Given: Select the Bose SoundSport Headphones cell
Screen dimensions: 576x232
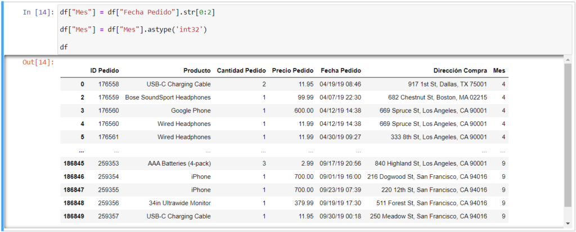Looking at the screenshot, I should tap(168, 97).
